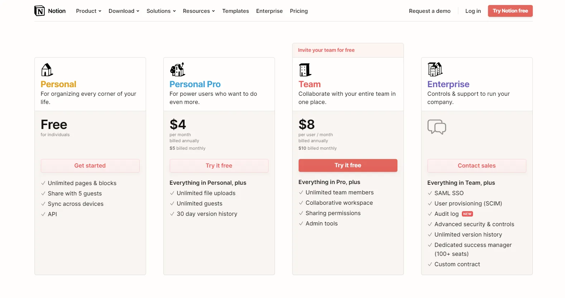The image size is (565, 298).
Task: Open the Enterprise nav link
Action: (x=269, y=11)
